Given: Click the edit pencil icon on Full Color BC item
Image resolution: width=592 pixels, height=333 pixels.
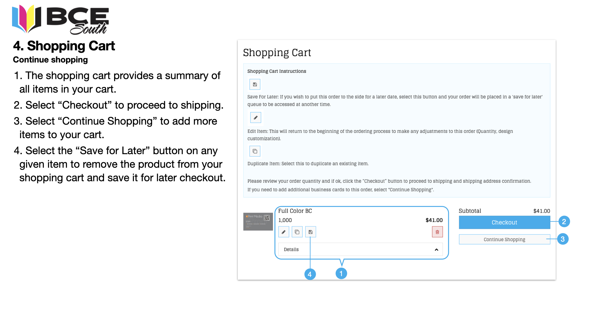Looking at the screenshot, I should tap(284, 232).
